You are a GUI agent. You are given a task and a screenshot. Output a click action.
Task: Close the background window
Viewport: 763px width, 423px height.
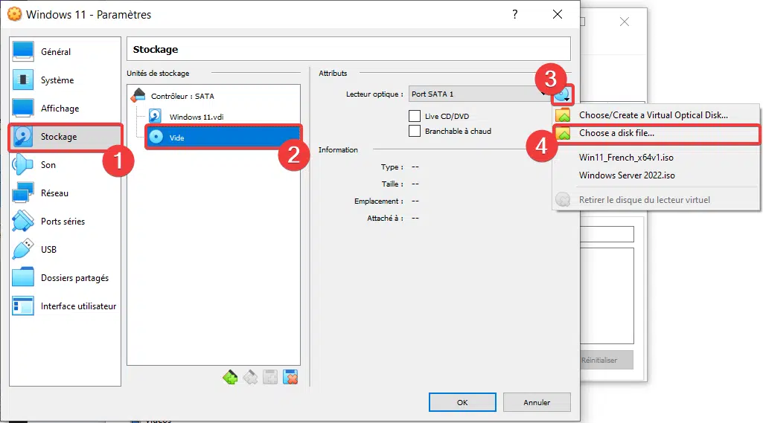(625, 22)
